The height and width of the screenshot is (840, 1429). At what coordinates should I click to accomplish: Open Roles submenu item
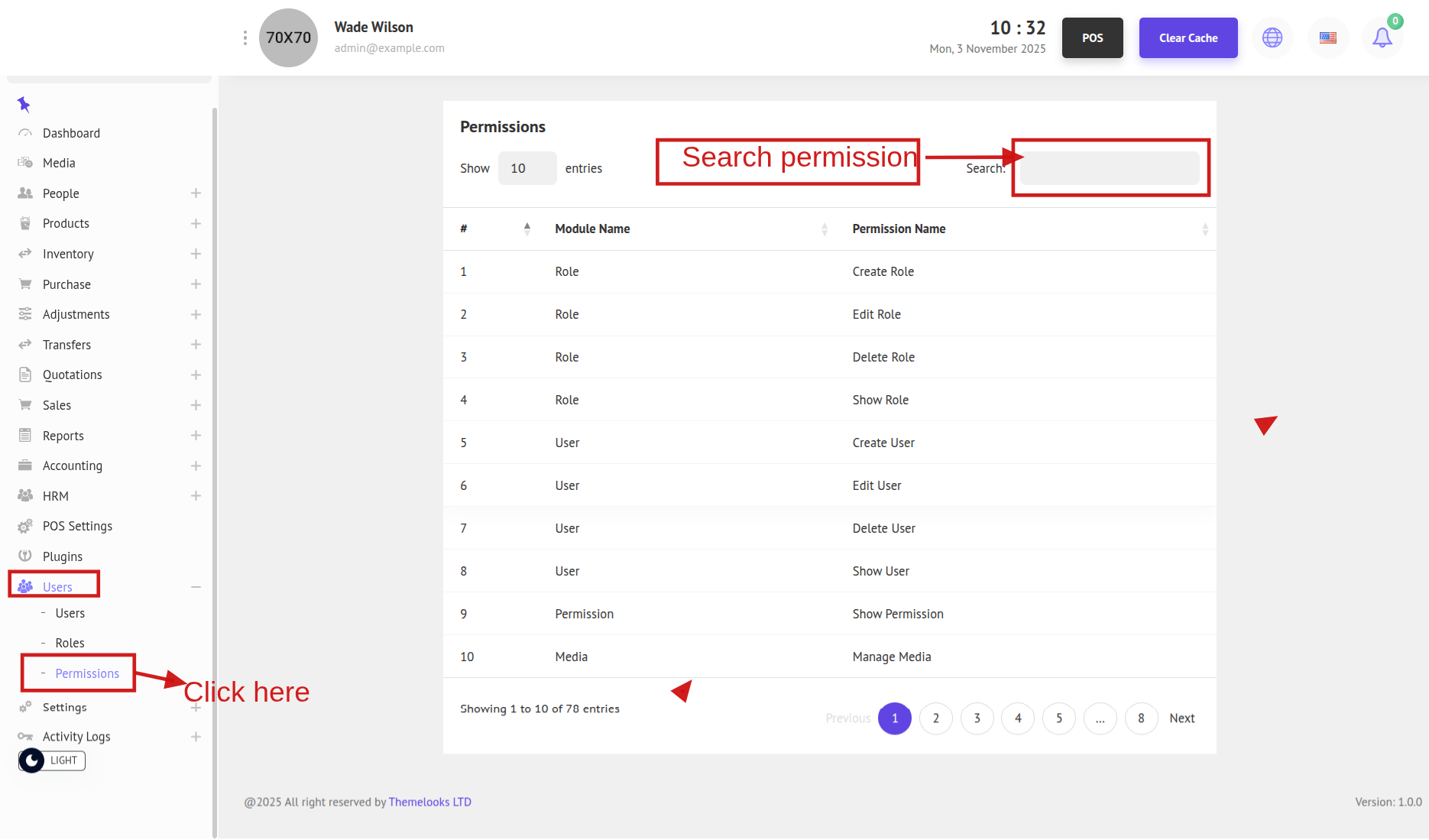point(70,643)
